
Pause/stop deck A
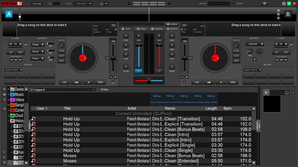[76, 82]
